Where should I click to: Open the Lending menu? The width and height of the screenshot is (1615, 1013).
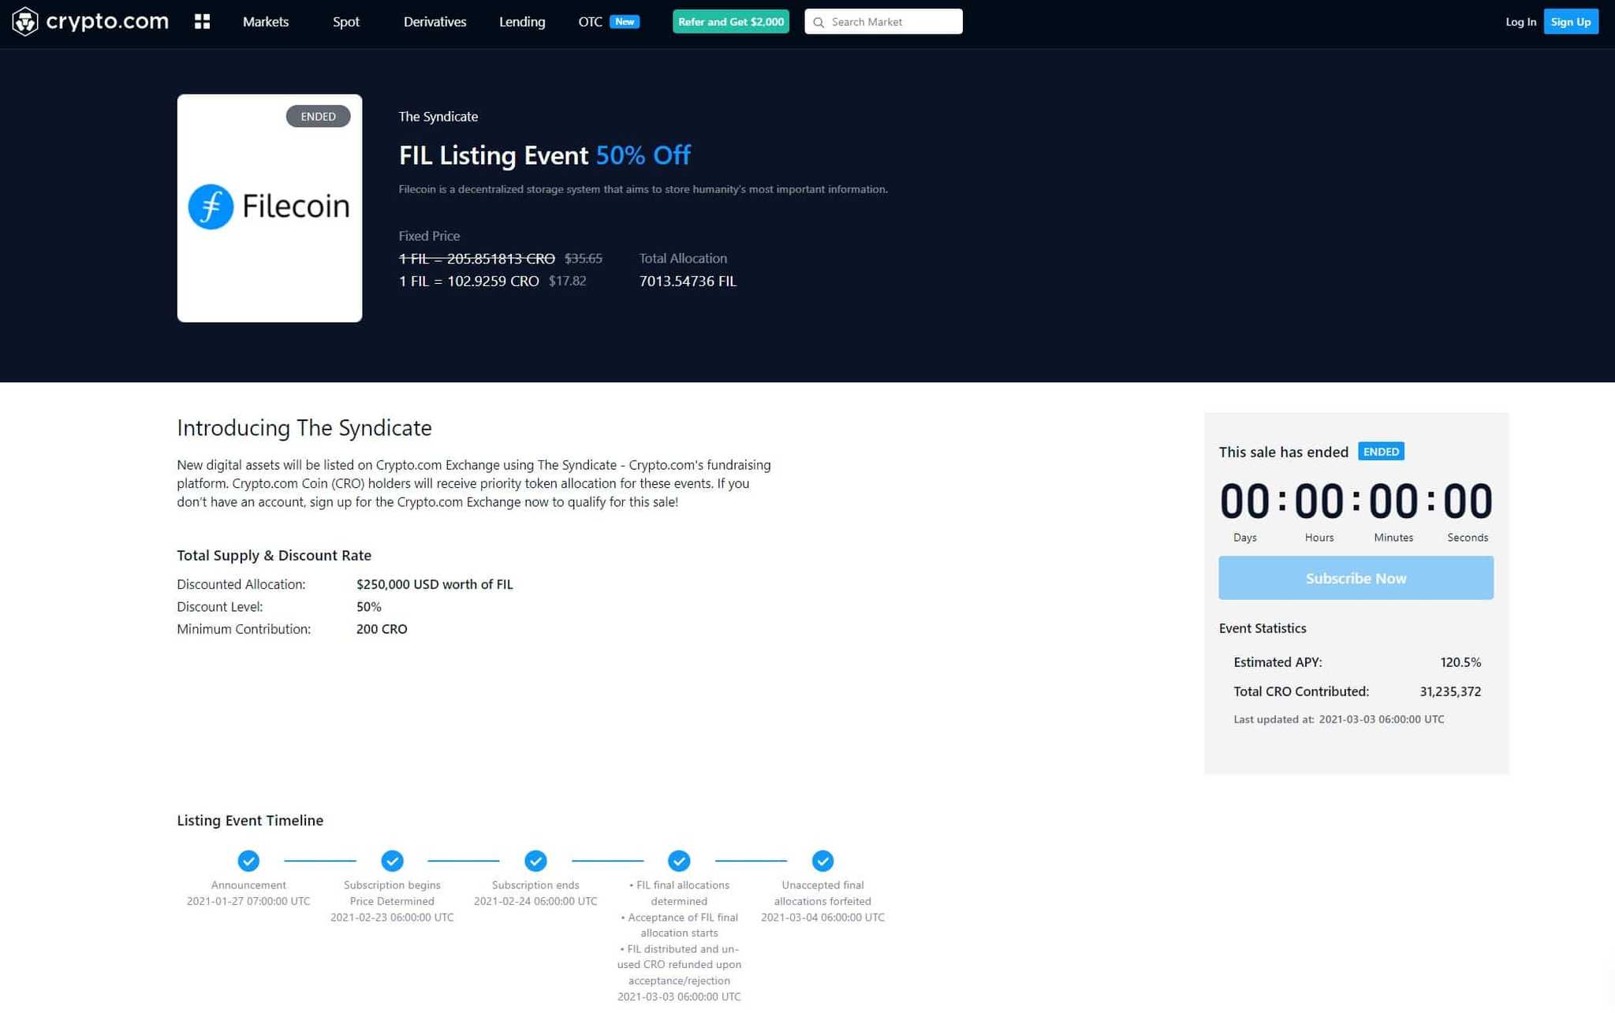522,21
